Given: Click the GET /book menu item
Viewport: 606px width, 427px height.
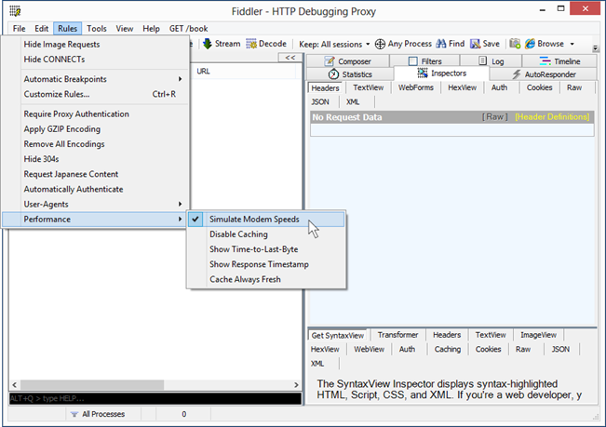Looking at the screenshot, I should point(189,29).
